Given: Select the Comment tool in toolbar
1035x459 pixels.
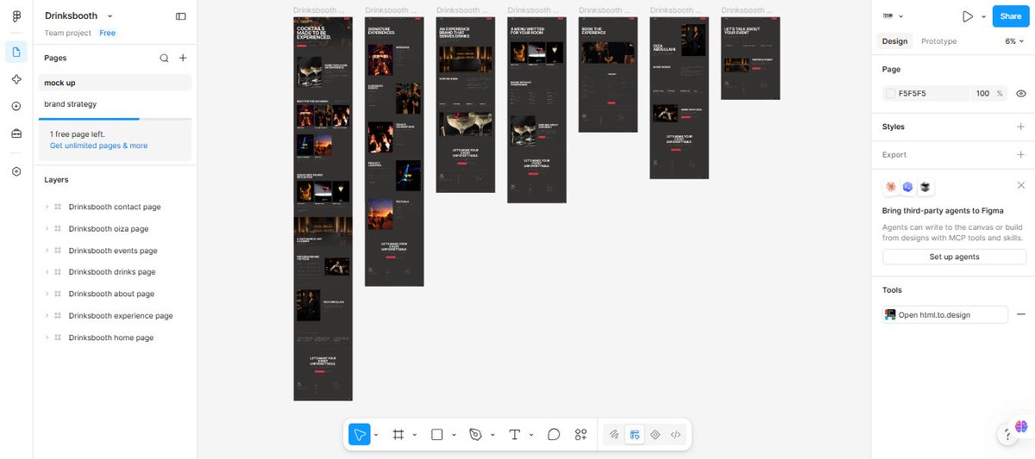Looking at the screenshot, I should point(555,435).
